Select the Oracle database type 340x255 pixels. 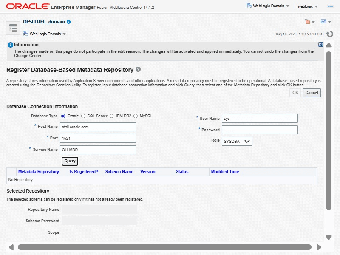[63, 116]
